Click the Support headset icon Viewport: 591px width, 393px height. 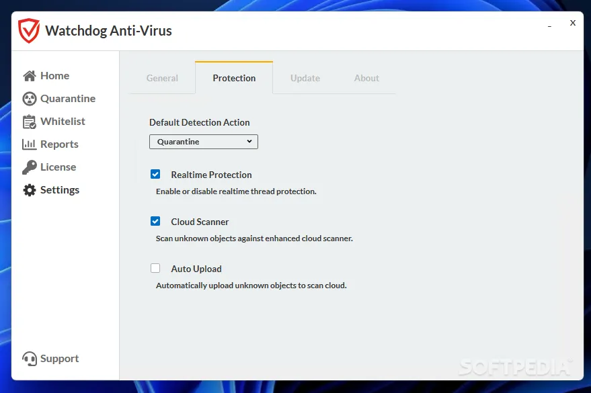pos(30,359)
